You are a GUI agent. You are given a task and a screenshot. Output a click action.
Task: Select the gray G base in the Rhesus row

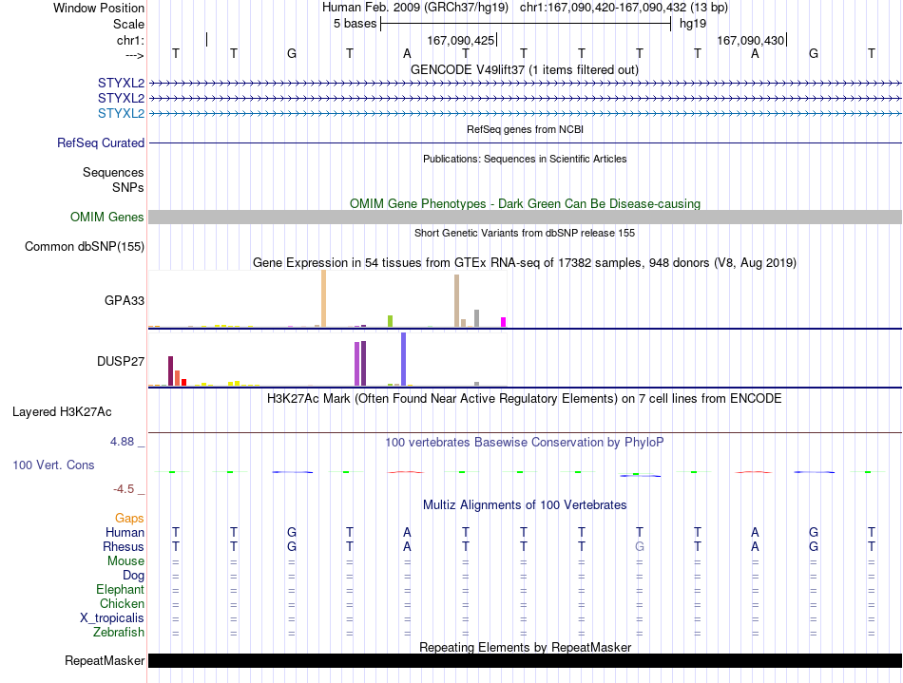pyautogui.click(x=640, y=546)
